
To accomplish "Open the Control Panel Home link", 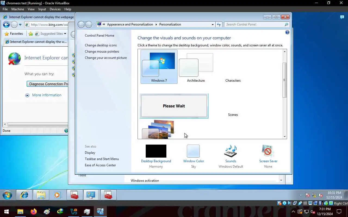I will tap(100, 36).
